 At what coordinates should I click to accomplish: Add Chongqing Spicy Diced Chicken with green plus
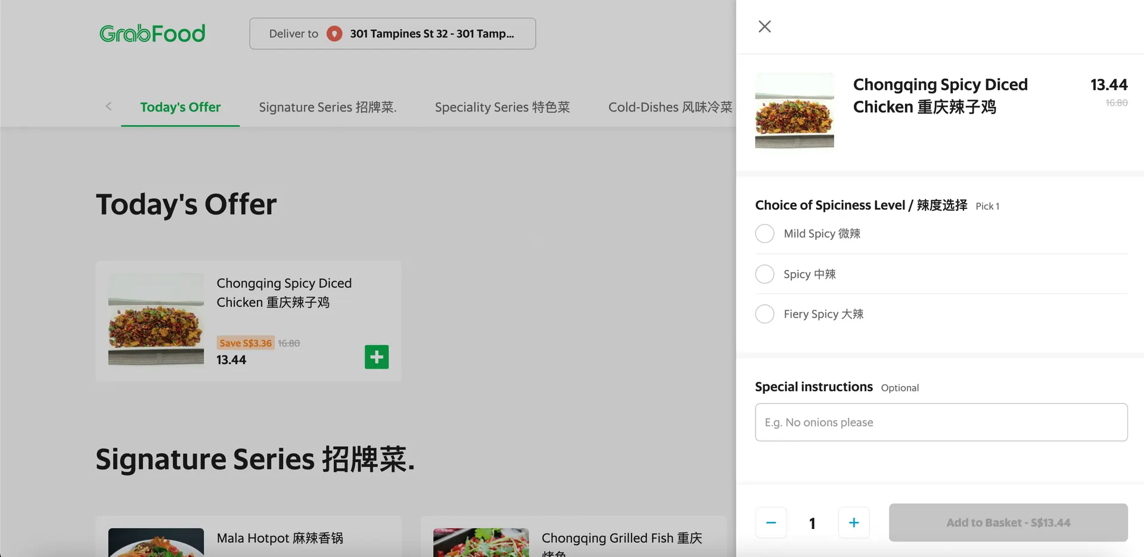[377, 357]
